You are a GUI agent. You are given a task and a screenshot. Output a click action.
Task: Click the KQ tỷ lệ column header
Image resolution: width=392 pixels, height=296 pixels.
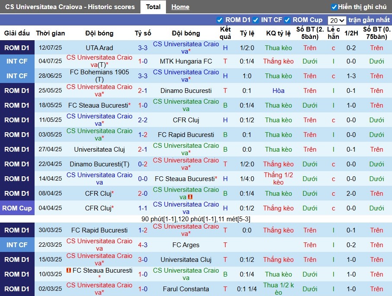(x=278, y=33)
